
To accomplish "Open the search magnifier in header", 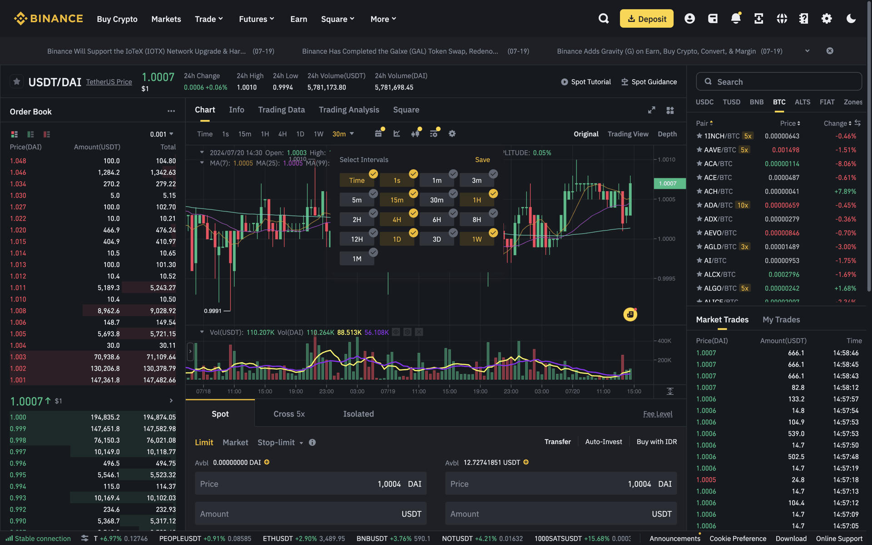I will pos(604,19).
